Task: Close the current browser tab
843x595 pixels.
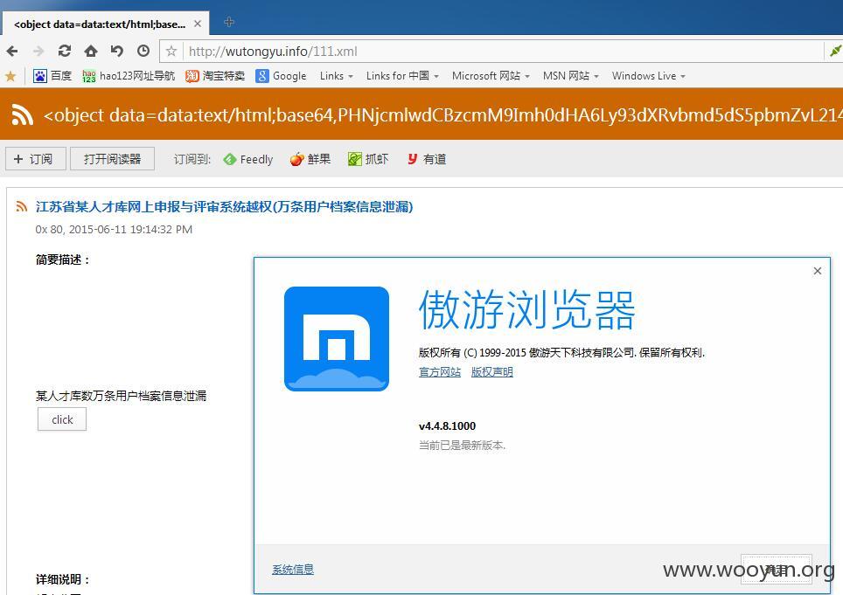Action: (x=198, y=24)
